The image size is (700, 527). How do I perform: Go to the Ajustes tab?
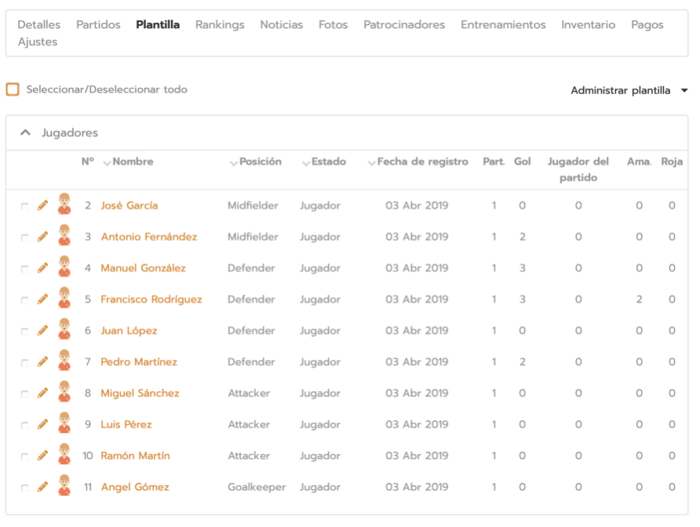tap(38, 42)
